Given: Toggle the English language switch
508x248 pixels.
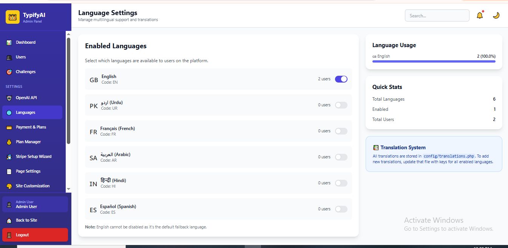Looking at the screenshot, I should coord(341,79).
